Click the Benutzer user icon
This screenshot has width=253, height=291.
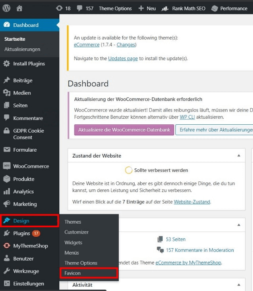(x=7, y=258)
